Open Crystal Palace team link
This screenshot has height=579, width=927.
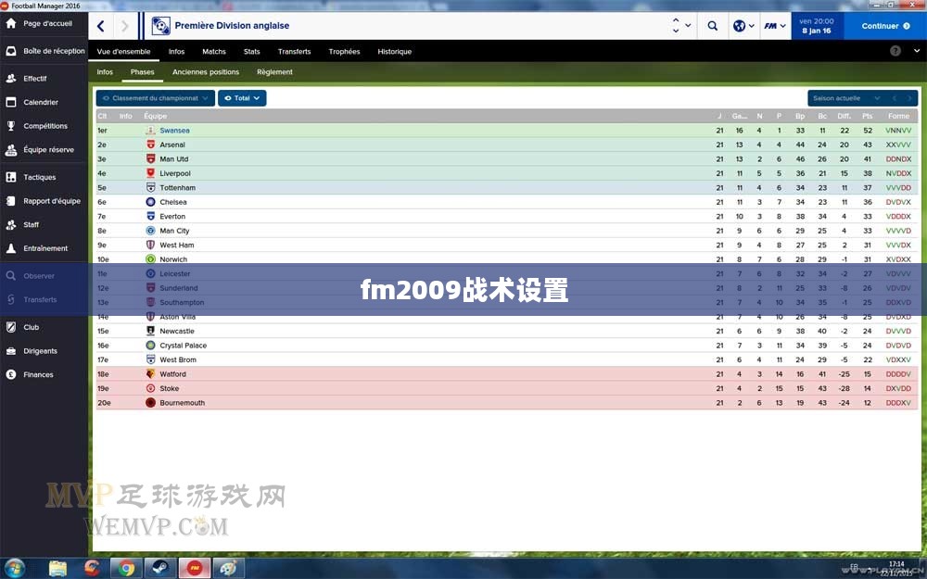(184, 346)
